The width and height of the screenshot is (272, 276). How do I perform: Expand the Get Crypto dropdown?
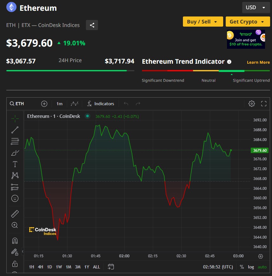click(x=247, y=22)
